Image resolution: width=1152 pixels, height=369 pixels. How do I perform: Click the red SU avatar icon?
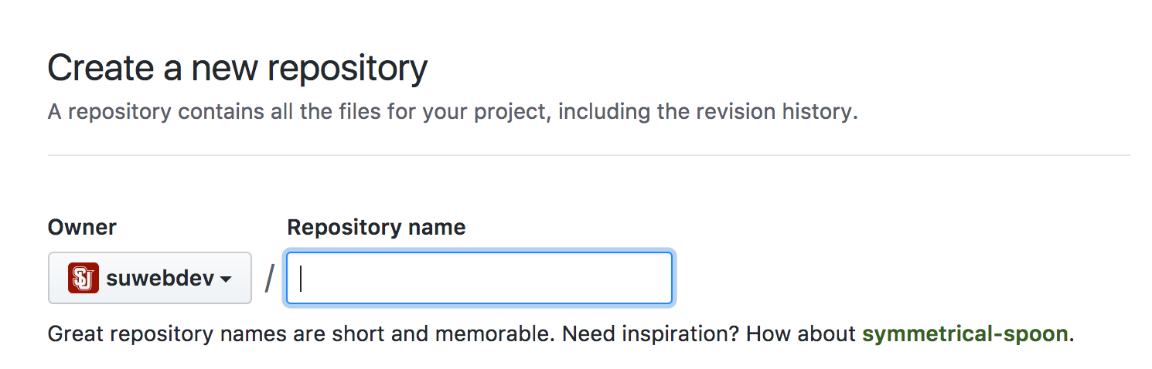(x=83, y=278)
